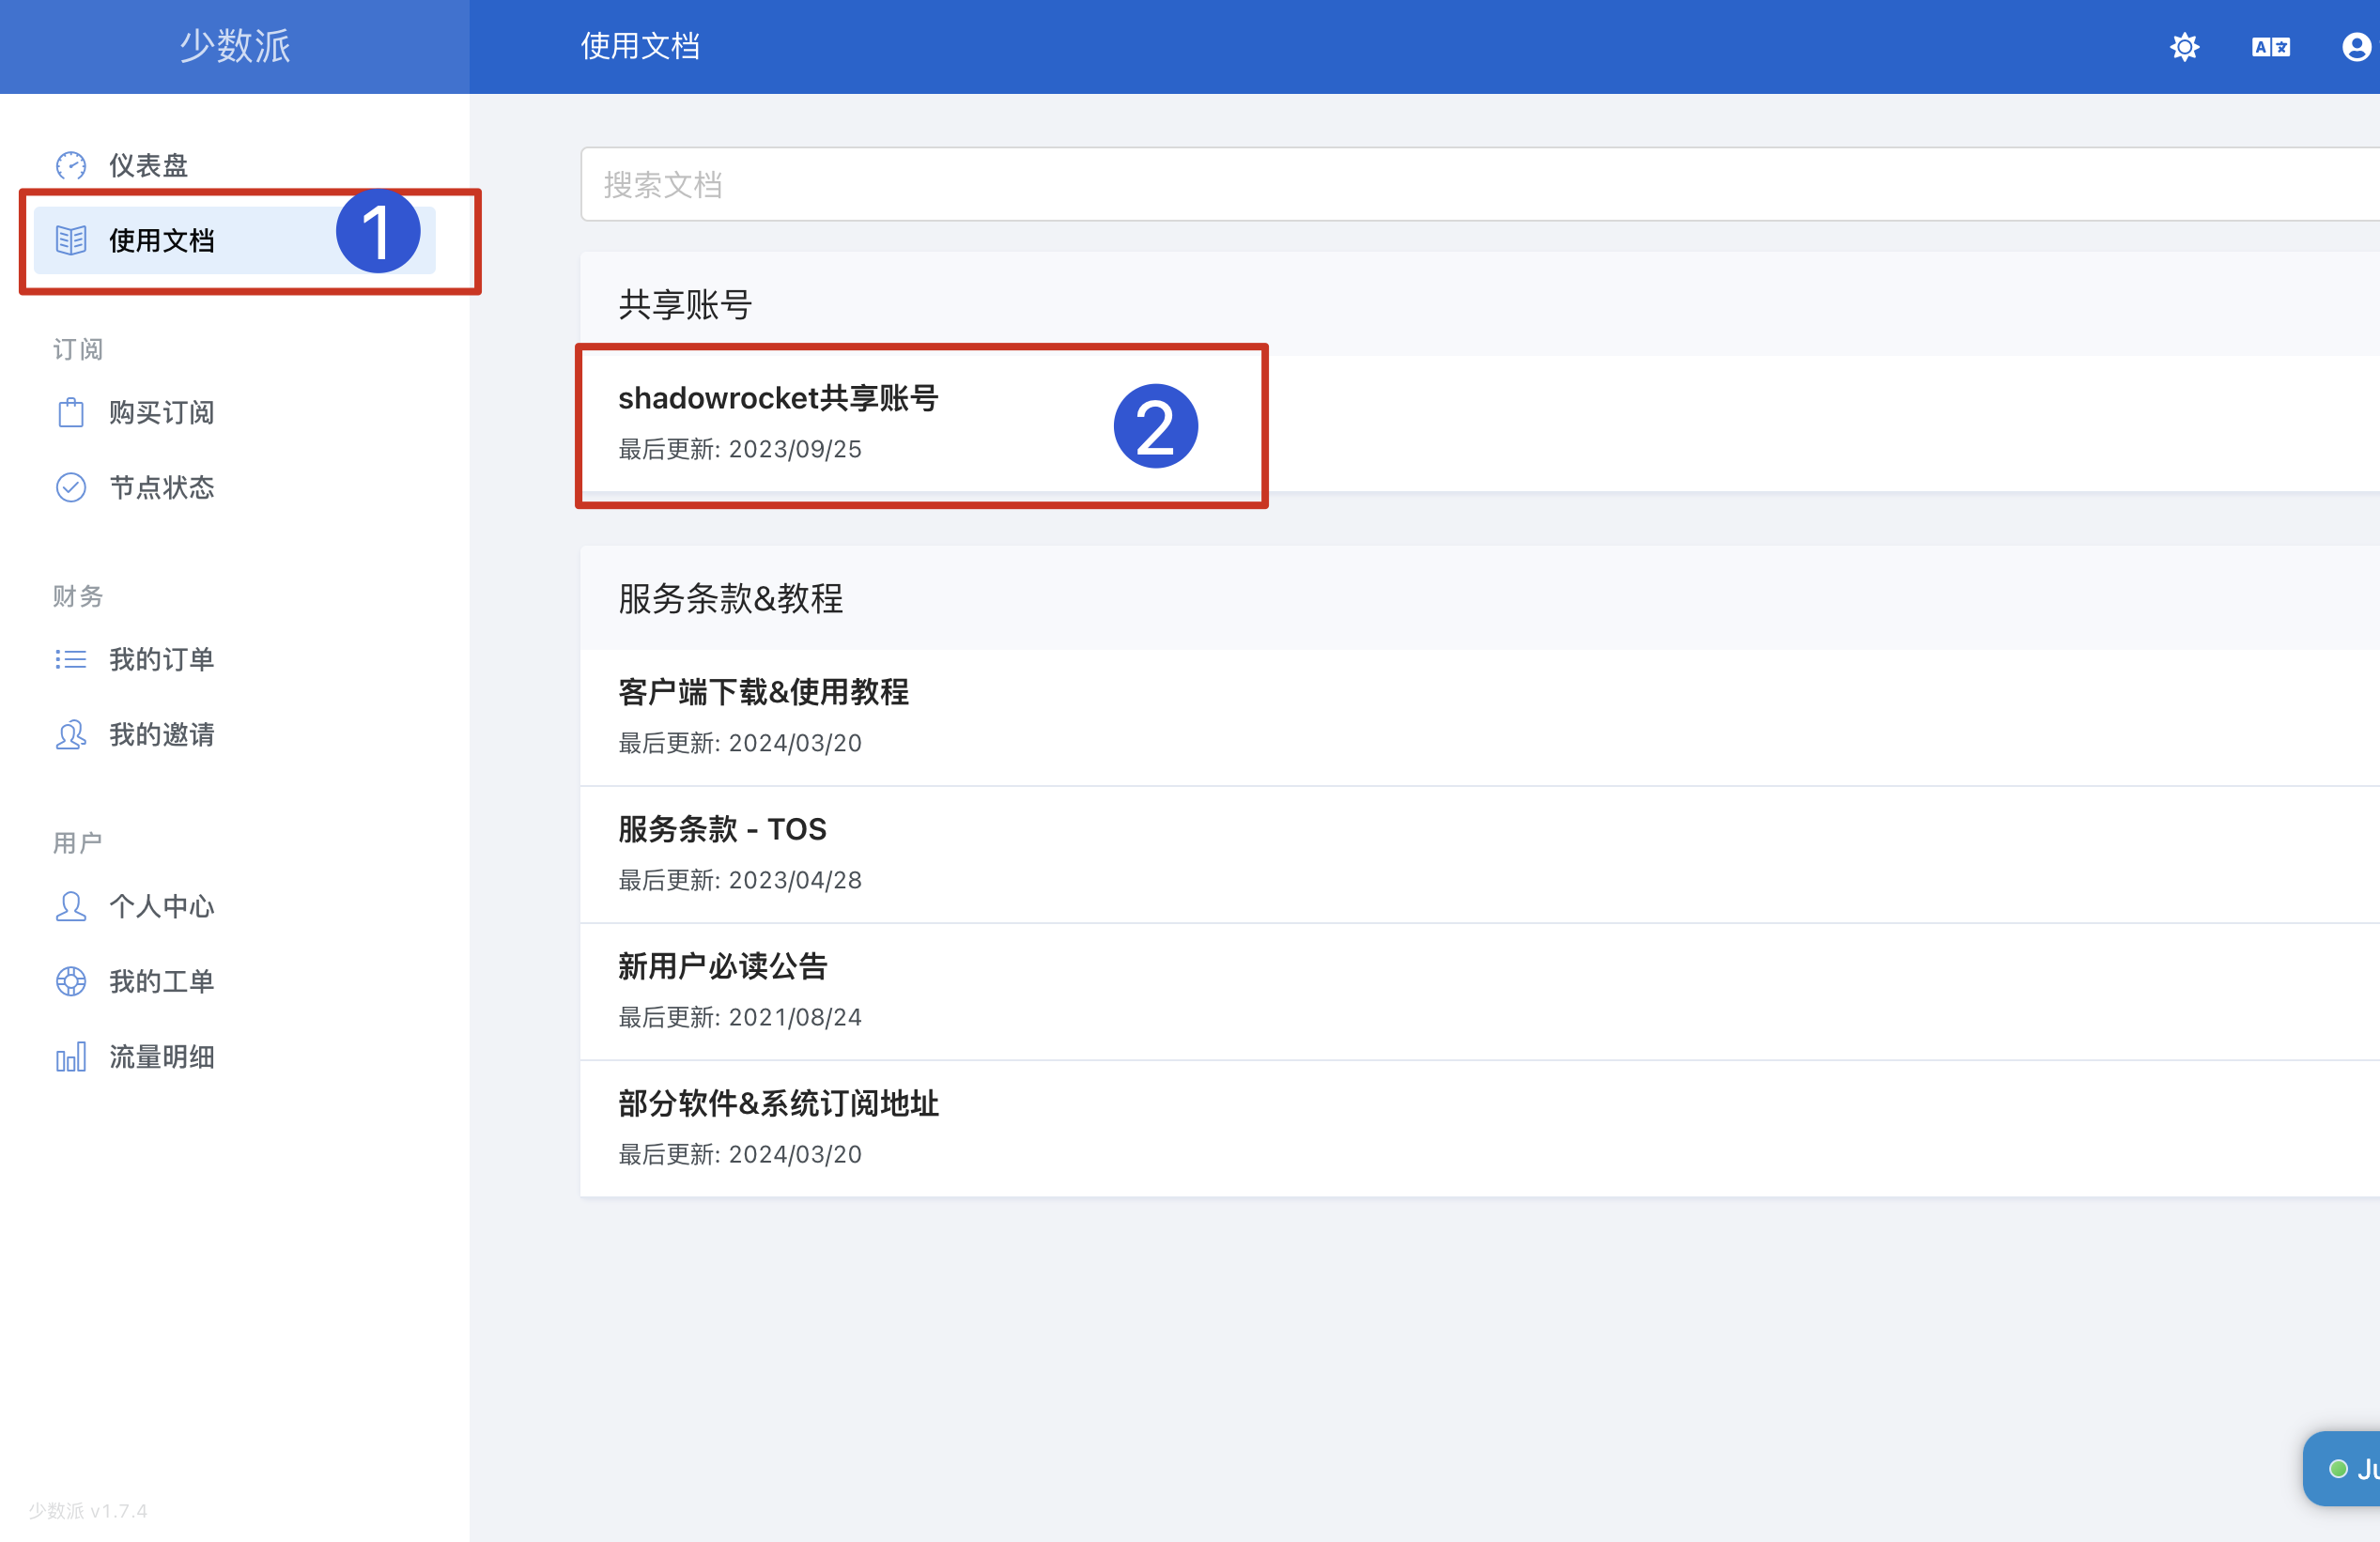The image size is (2380, 1542).
Task: Click the clipboard icon for 购买订阅
Action: point(71,412)
